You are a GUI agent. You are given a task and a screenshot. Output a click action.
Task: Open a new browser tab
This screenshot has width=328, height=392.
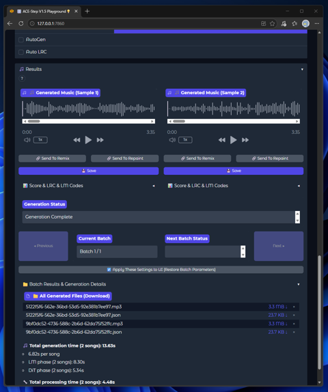click(x=87, y=11)
